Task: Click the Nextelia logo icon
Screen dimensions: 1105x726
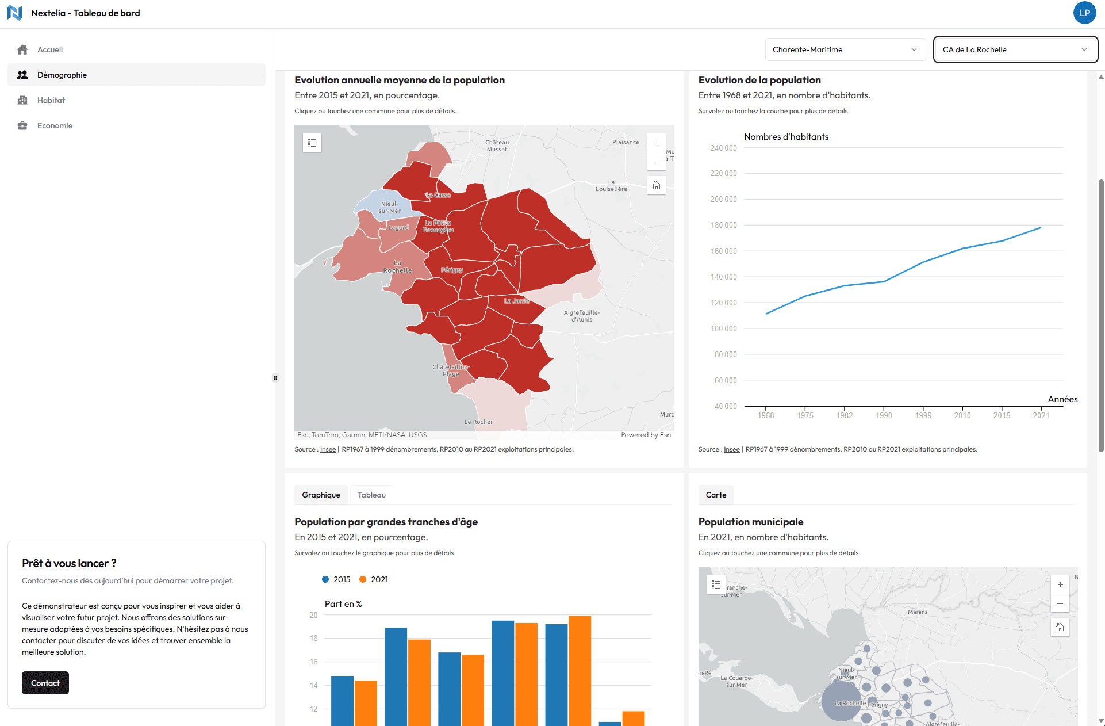Action: click(15, 13)
